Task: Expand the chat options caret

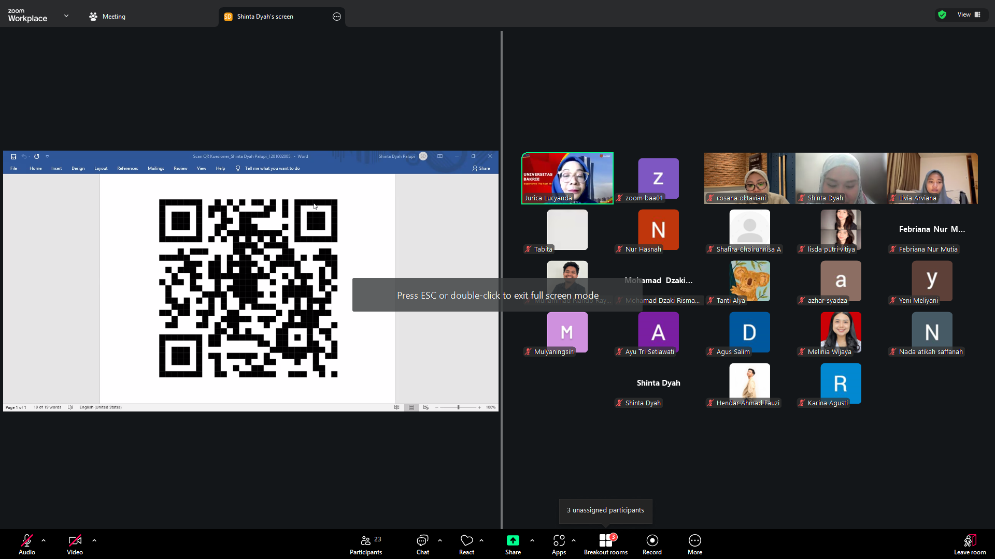Action: point(440,540)
